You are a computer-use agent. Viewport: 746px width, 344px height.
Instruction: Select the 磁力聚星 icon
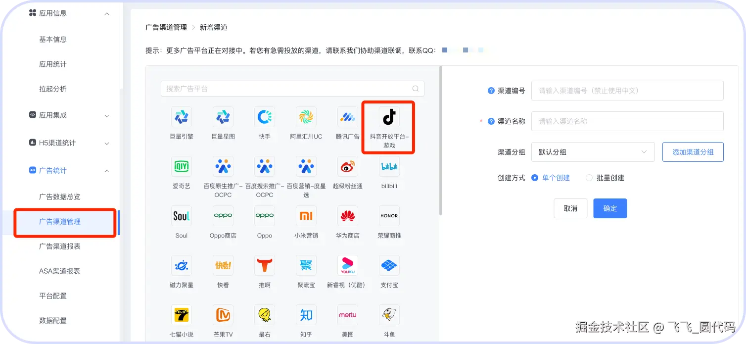(x=182, y=265)
